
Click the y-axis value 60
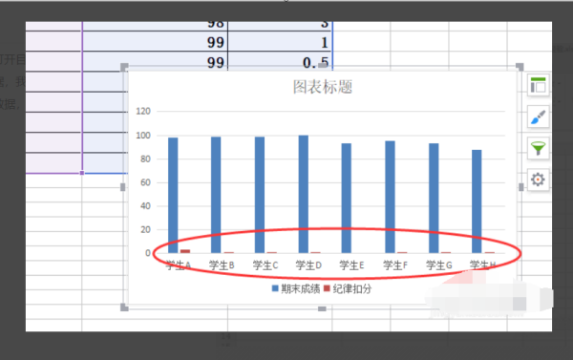click(145, 182)
